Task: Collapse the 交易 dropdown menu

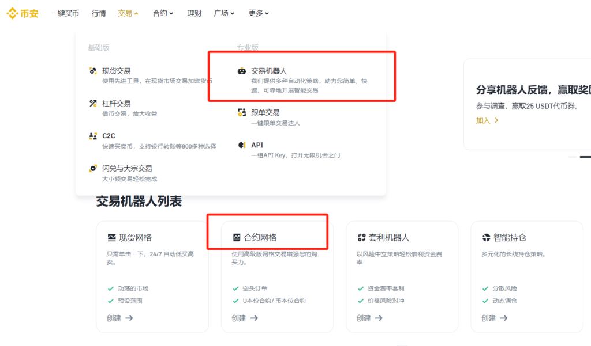Action: (128, 13)
